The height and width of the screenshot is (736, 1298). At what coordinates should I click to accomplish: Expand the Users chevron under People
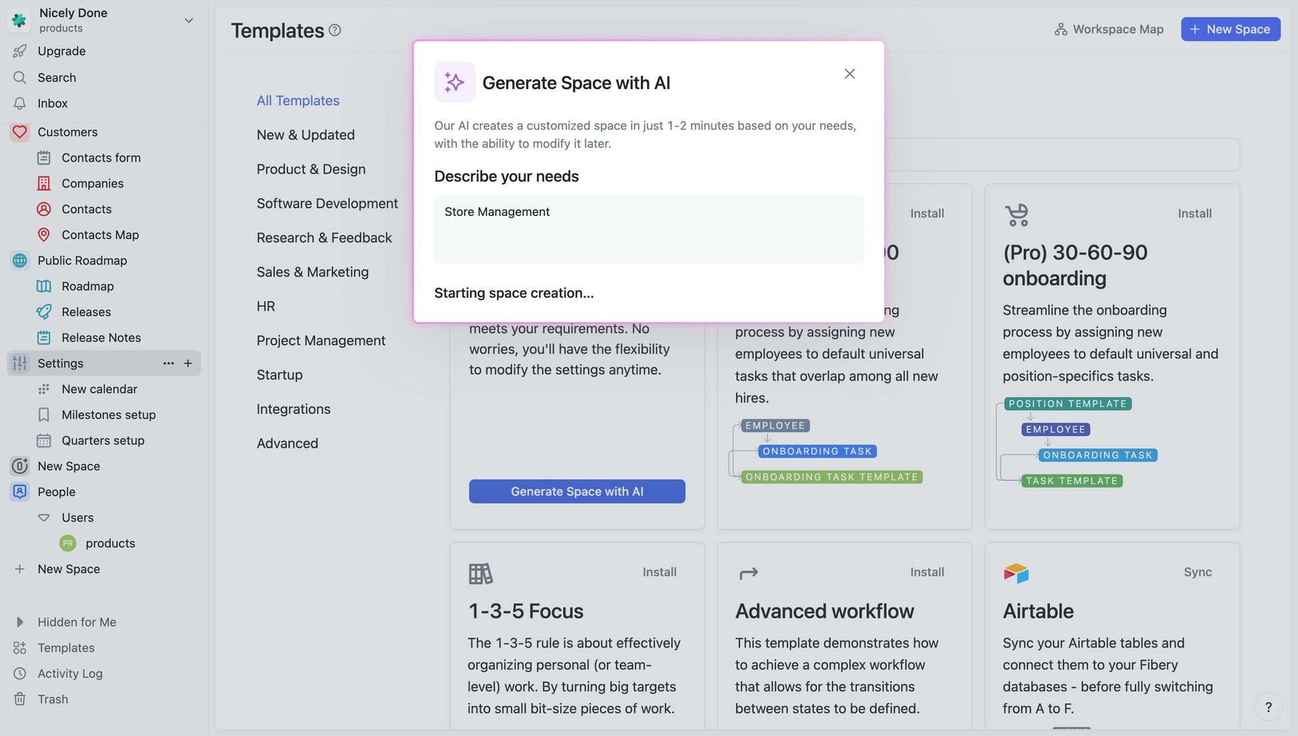[x=43, y=517]
